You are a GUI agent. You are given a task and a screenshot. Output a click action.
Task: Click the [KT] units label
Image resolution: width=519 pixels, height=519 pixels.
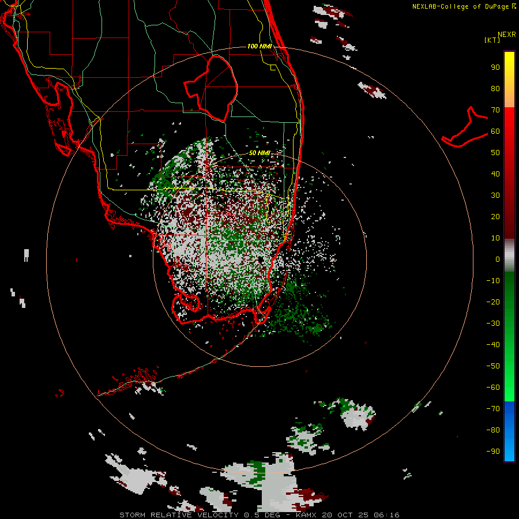point(492,40)
